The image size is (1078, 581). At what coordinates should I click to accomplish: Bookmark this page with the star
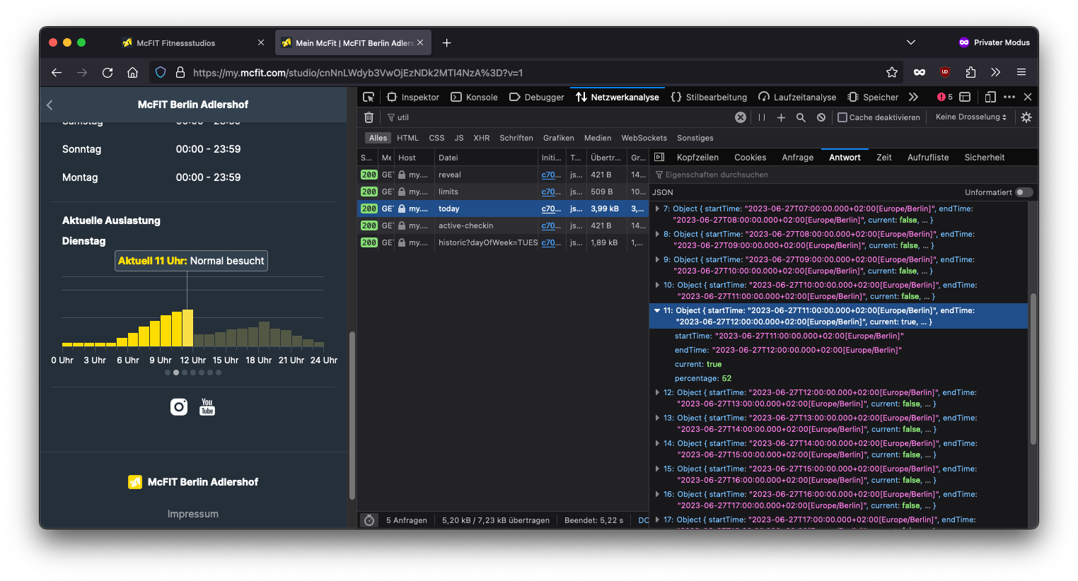(x=892, y=72)
